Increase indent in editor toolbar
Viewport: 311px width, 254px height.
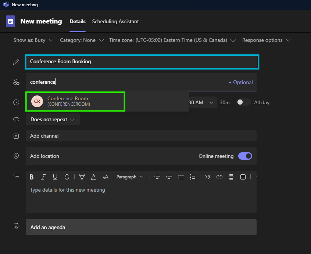(x=169, y=177)
